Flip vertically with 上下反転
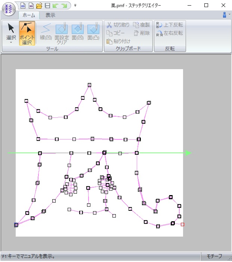232x262 pixels. tap(170, 25)
